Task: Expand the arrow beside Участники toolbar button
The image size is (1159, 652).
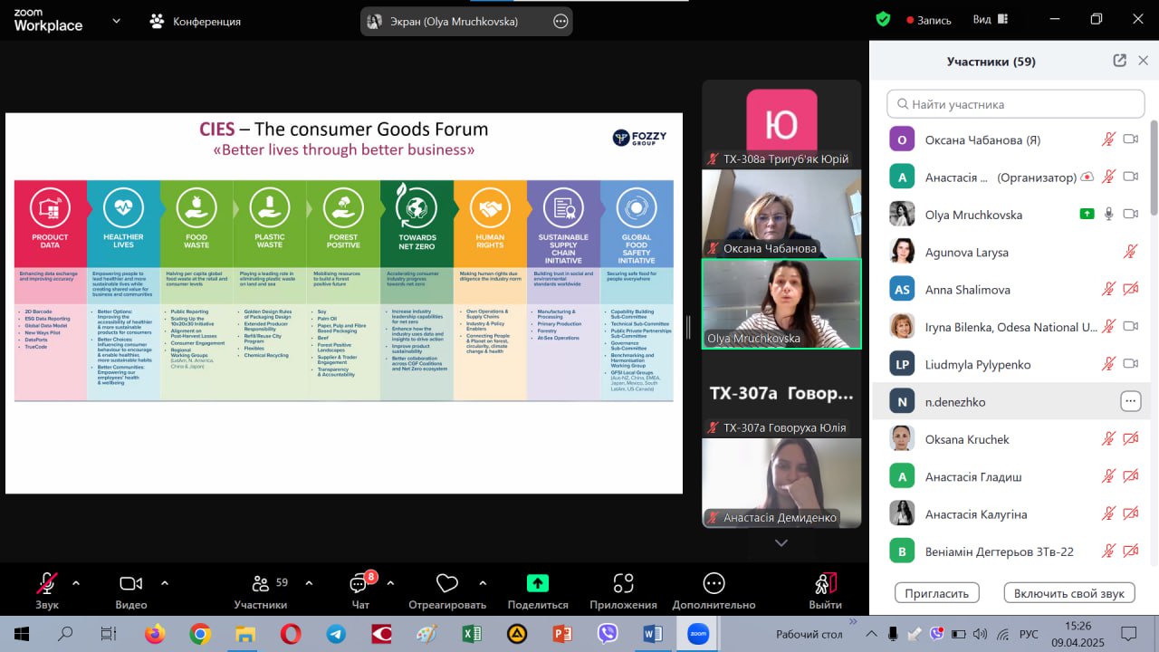Action: pos(309,583)
